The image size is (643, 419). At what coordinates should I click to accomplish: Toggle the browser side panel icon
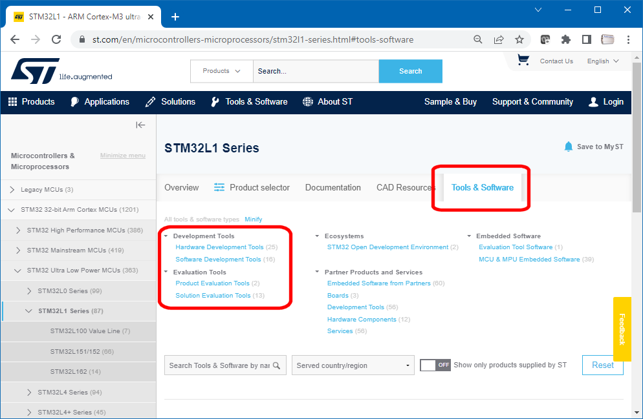click(x=587, y=39)
